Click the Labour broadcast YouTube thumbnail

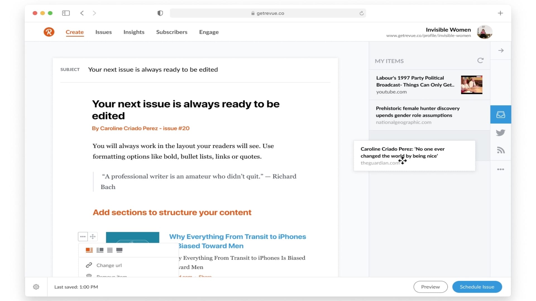point(472,85)
